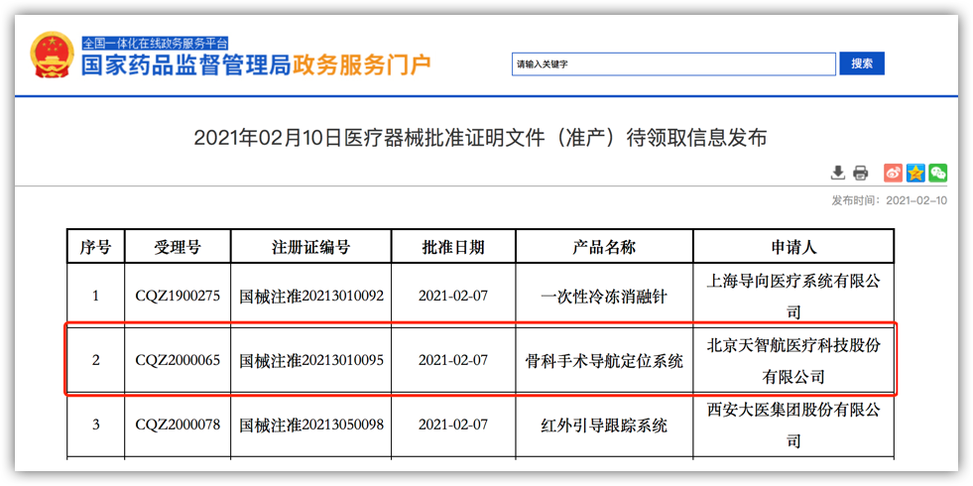The width and height of the screenshot is (973, 486).
Task: Click the national emblem logo
Action: click(x=54, y=56)
